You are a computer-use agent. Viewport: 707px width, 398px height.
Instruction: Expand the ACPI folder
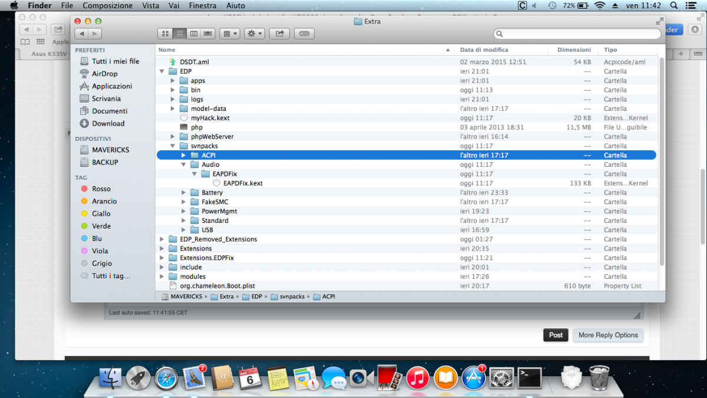pos(184,155)
